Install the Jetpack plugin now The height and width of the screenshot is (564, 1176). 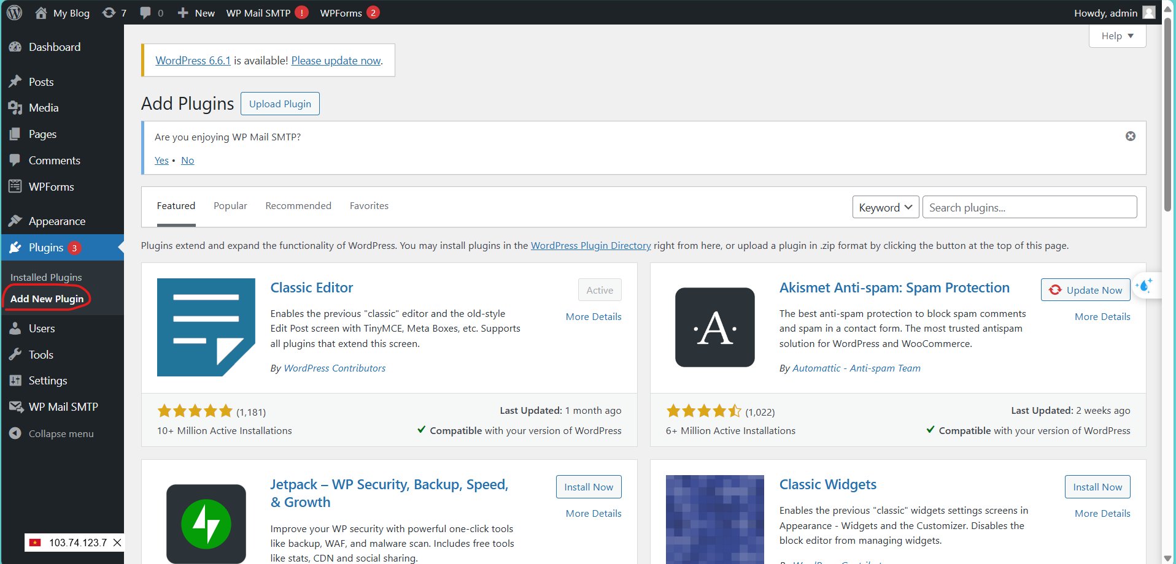(x=589, y=487)
